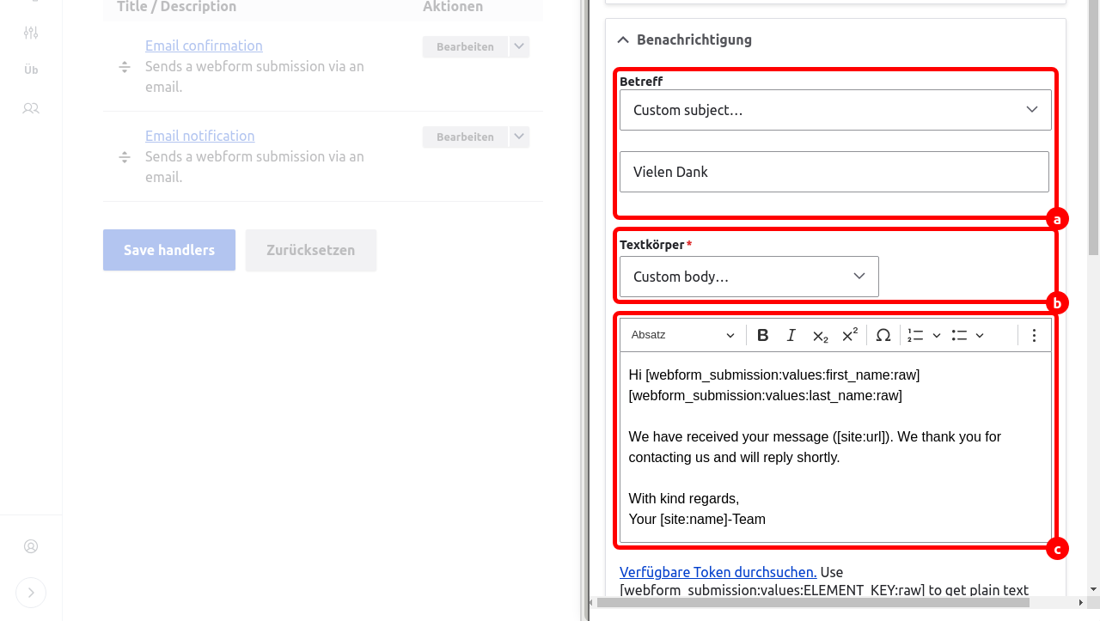
Task: Click the Title / Description column header
Action: [x=177, y=7]
